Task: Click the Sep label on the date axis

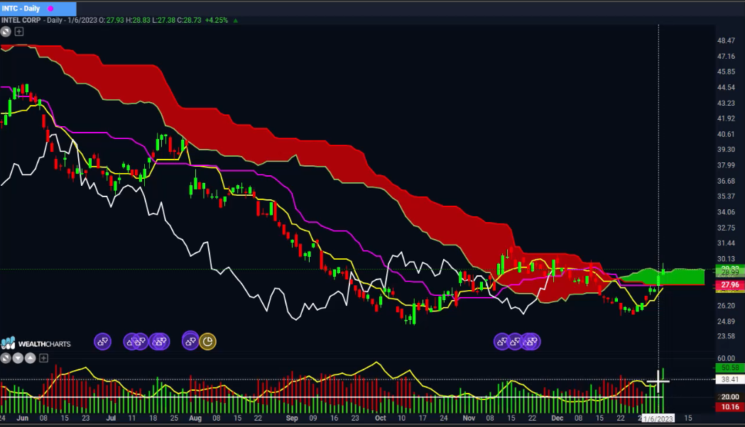Action: click(292, 418)
